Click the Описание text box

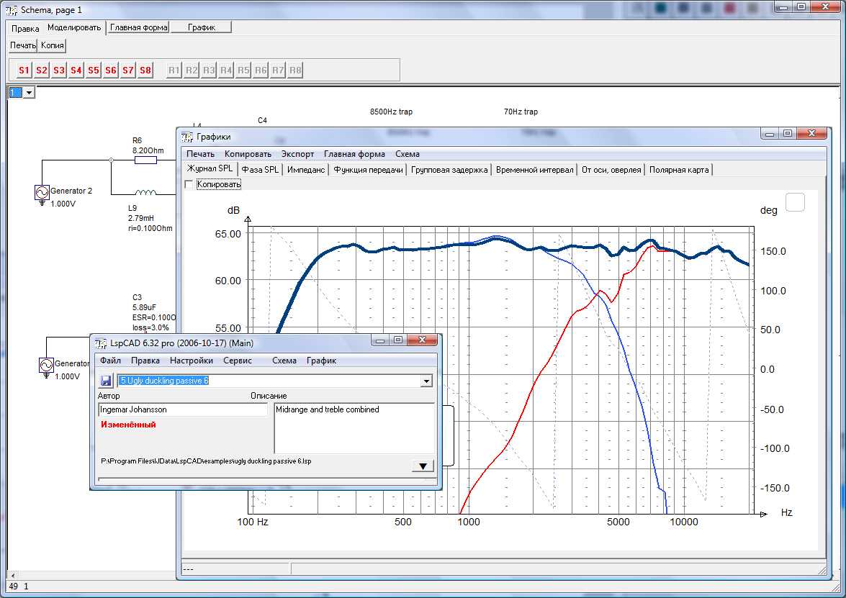[354, 428]
